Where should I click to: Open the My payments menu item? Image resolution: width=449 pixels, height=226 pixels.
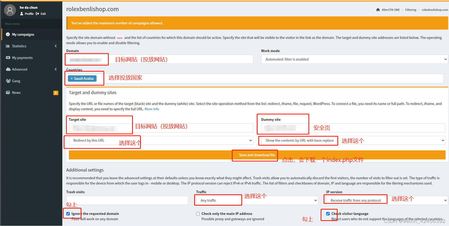pos(32,58)
